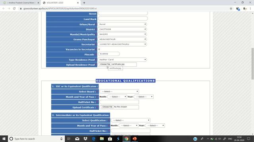This screenshot has height=142, width=254.
Task: Open the District dropdown showing CHITTOOR
Action: click(x=122, y=29)
